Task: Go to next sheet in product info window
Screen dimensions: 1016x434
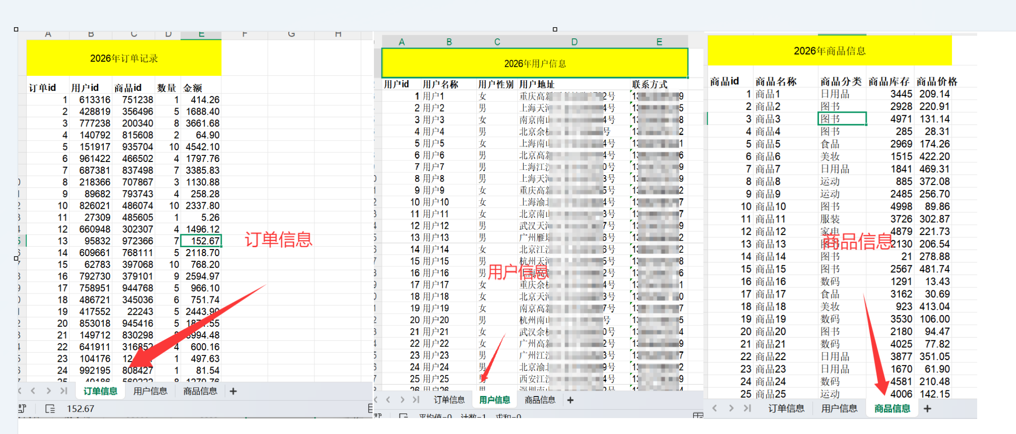Action: 731,408
